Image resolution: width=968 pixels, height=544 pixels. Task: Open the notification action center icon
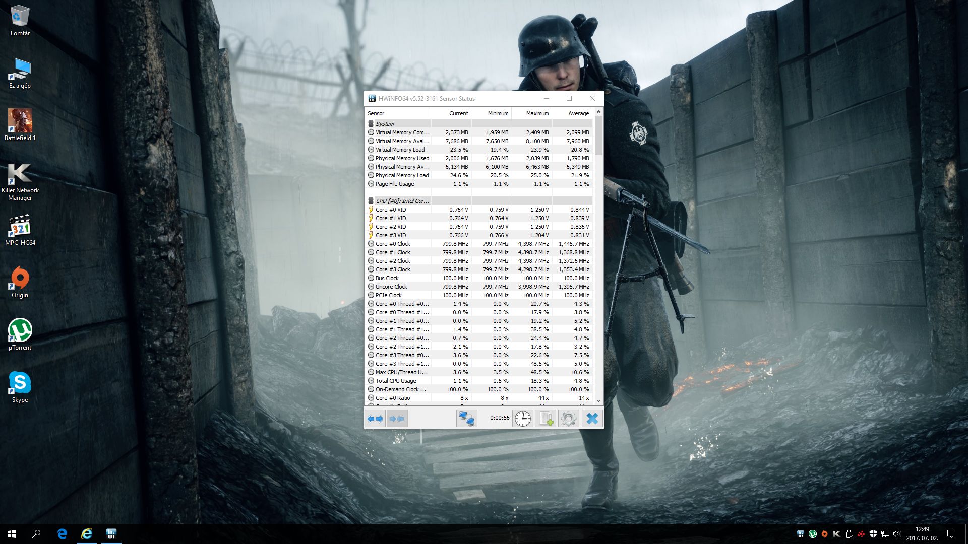[951, 534]
